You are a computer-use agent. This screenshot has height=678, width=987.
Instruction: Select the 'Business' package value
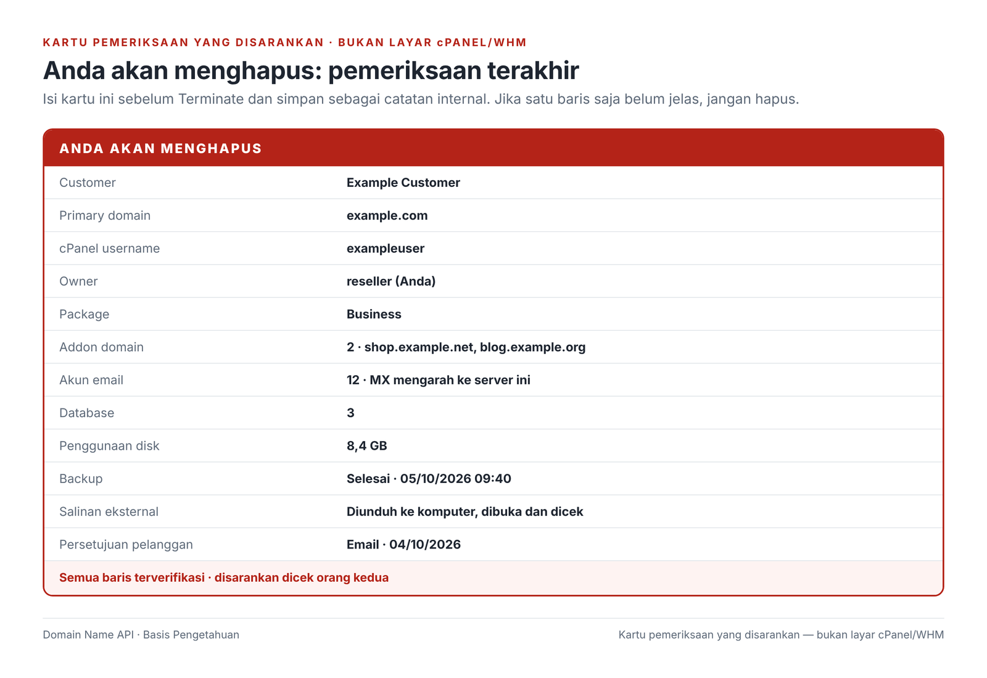[374, 314]
